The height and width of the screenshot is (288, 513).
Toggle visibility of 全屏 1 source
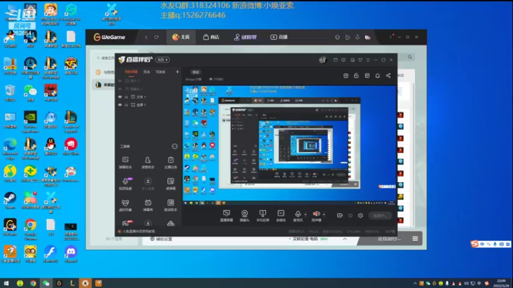(120, 105)
